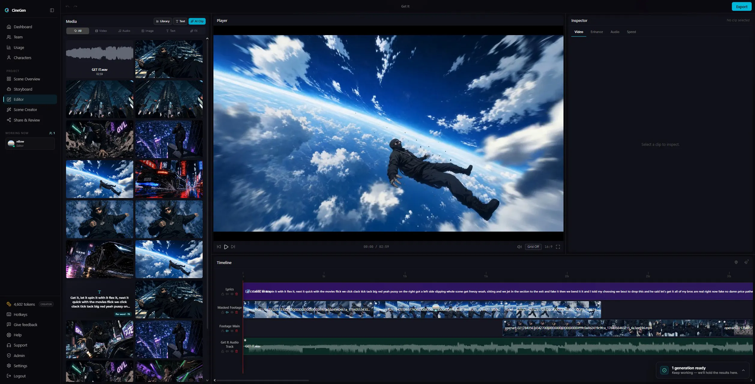Filter media by Audio
This screenshot has width=755, height=384.
(x=124, y=31)
